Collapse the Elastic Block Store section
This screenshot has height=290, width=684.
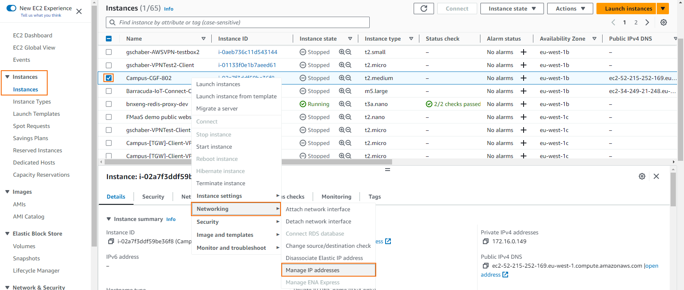pos(7,234)
